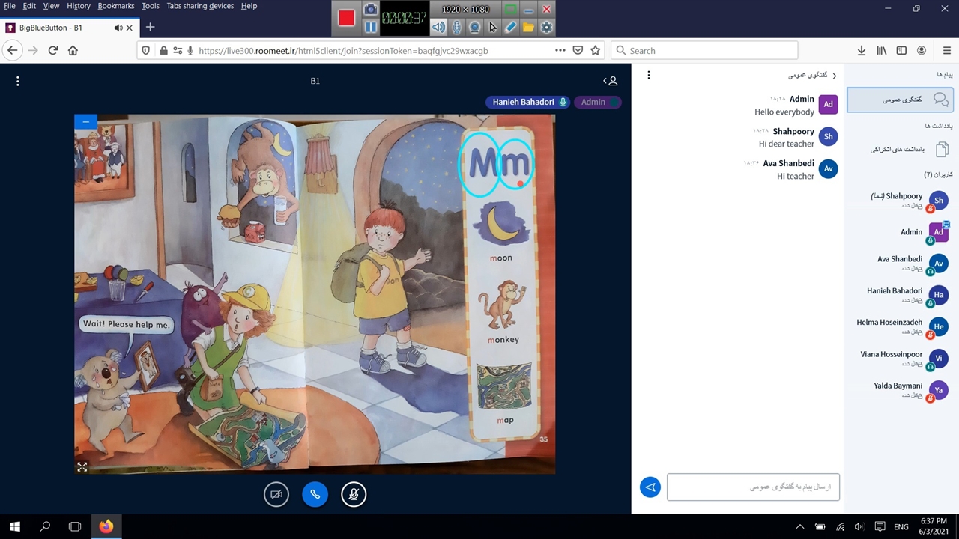Image resolution: width=959 pixels, height=539 pixels.
Task: Leave audio using the blue phone button
Action: click(x=315, y=494)
